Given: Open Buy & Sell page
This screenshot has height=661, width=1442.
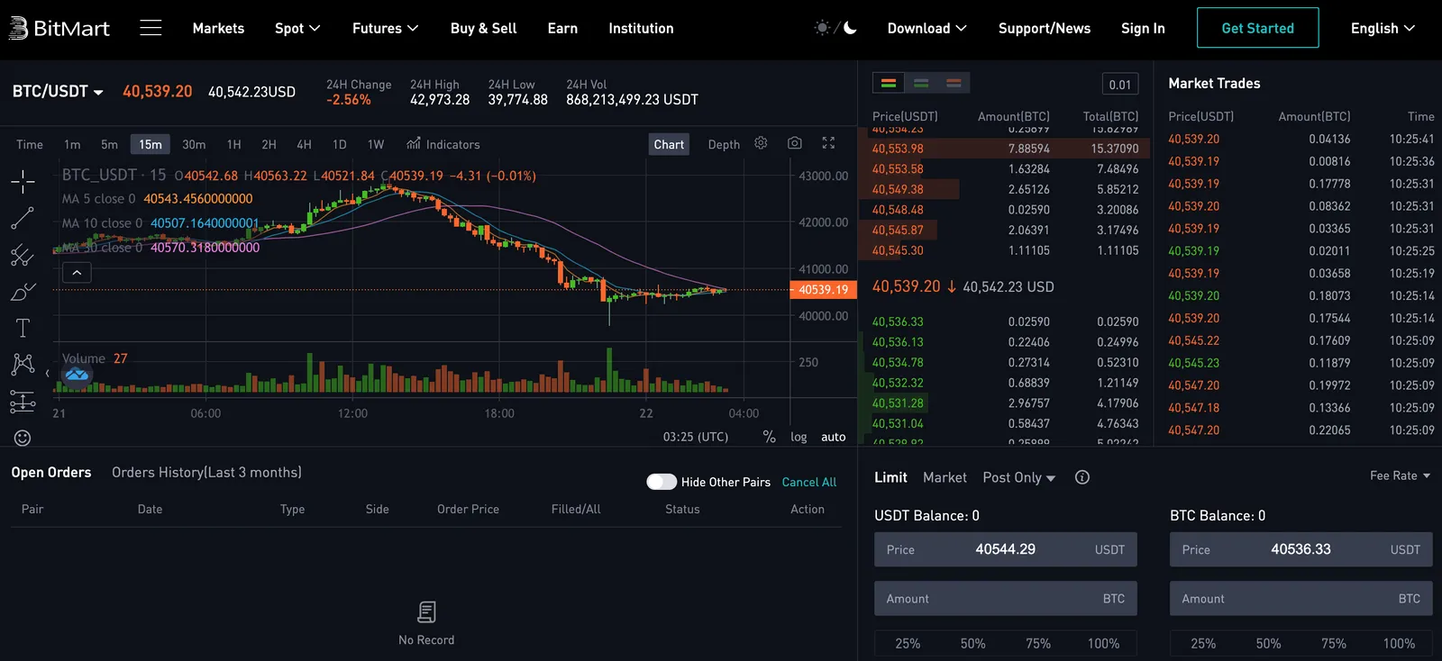Looking at the screenshot, I should click(484, 28).
